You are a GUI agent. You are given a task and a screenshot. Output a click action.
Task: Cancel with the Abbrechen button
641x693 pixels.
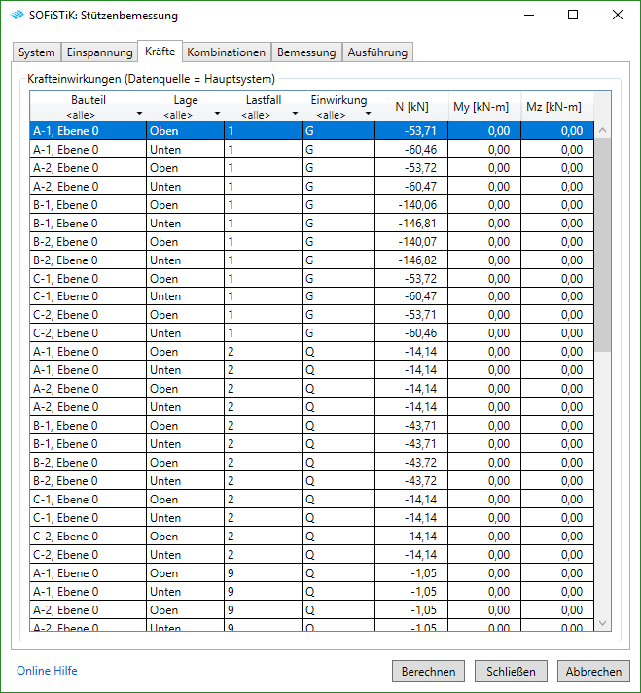coord(593,672)
